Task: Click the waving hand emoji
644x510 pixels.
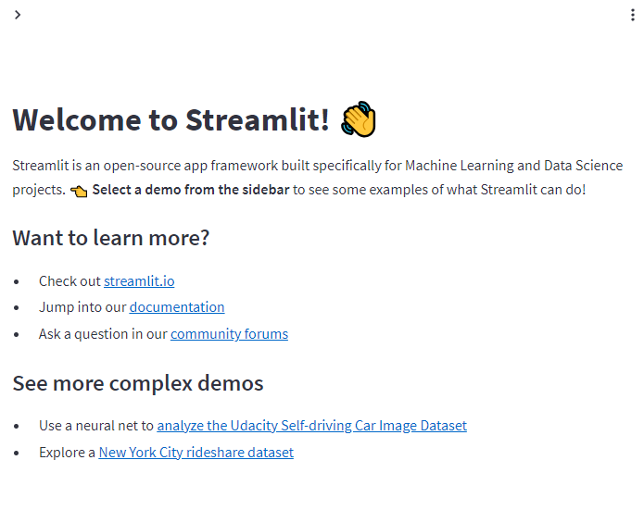Action: [x=359, y=119]
